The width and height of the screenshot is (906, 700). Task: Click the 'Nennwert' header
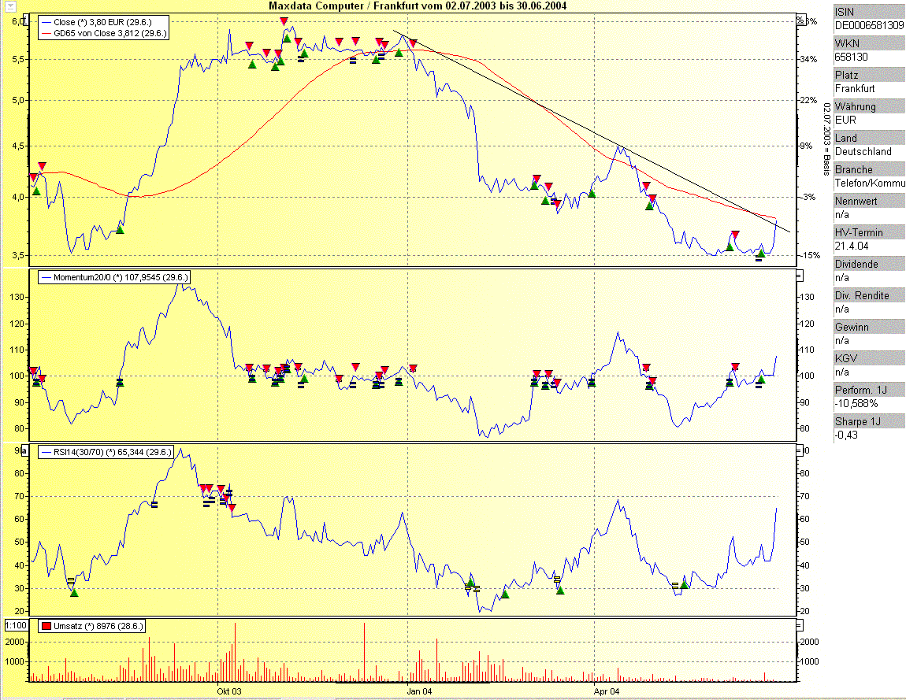coord(869,201)
